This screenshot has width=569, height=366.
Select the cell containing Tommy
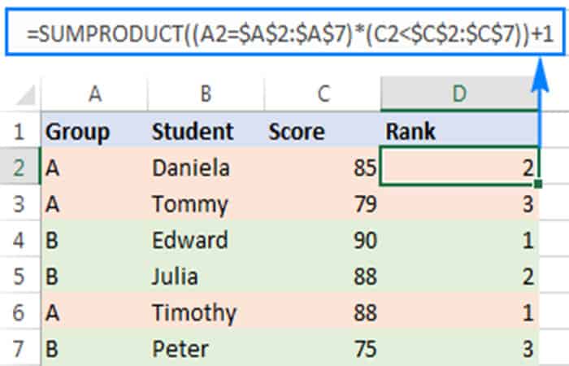[x=206, y=203]
